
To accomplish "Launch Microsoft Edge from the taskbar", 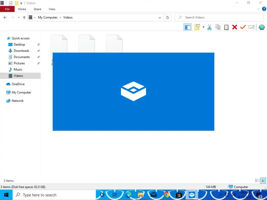I will click(x=129, y=195).
